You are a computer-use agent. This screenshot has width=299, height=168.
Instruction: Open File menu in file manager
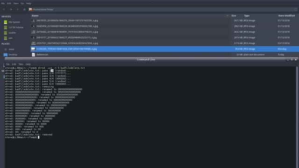click(x=3, y=3)
